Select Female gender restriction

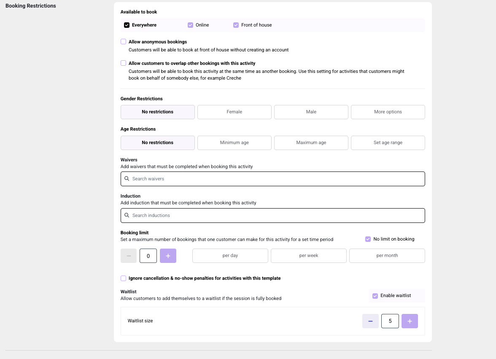234,112
